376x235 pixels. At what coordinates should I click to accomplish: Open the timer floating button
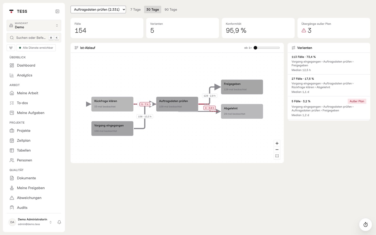(x=365, y=224)
